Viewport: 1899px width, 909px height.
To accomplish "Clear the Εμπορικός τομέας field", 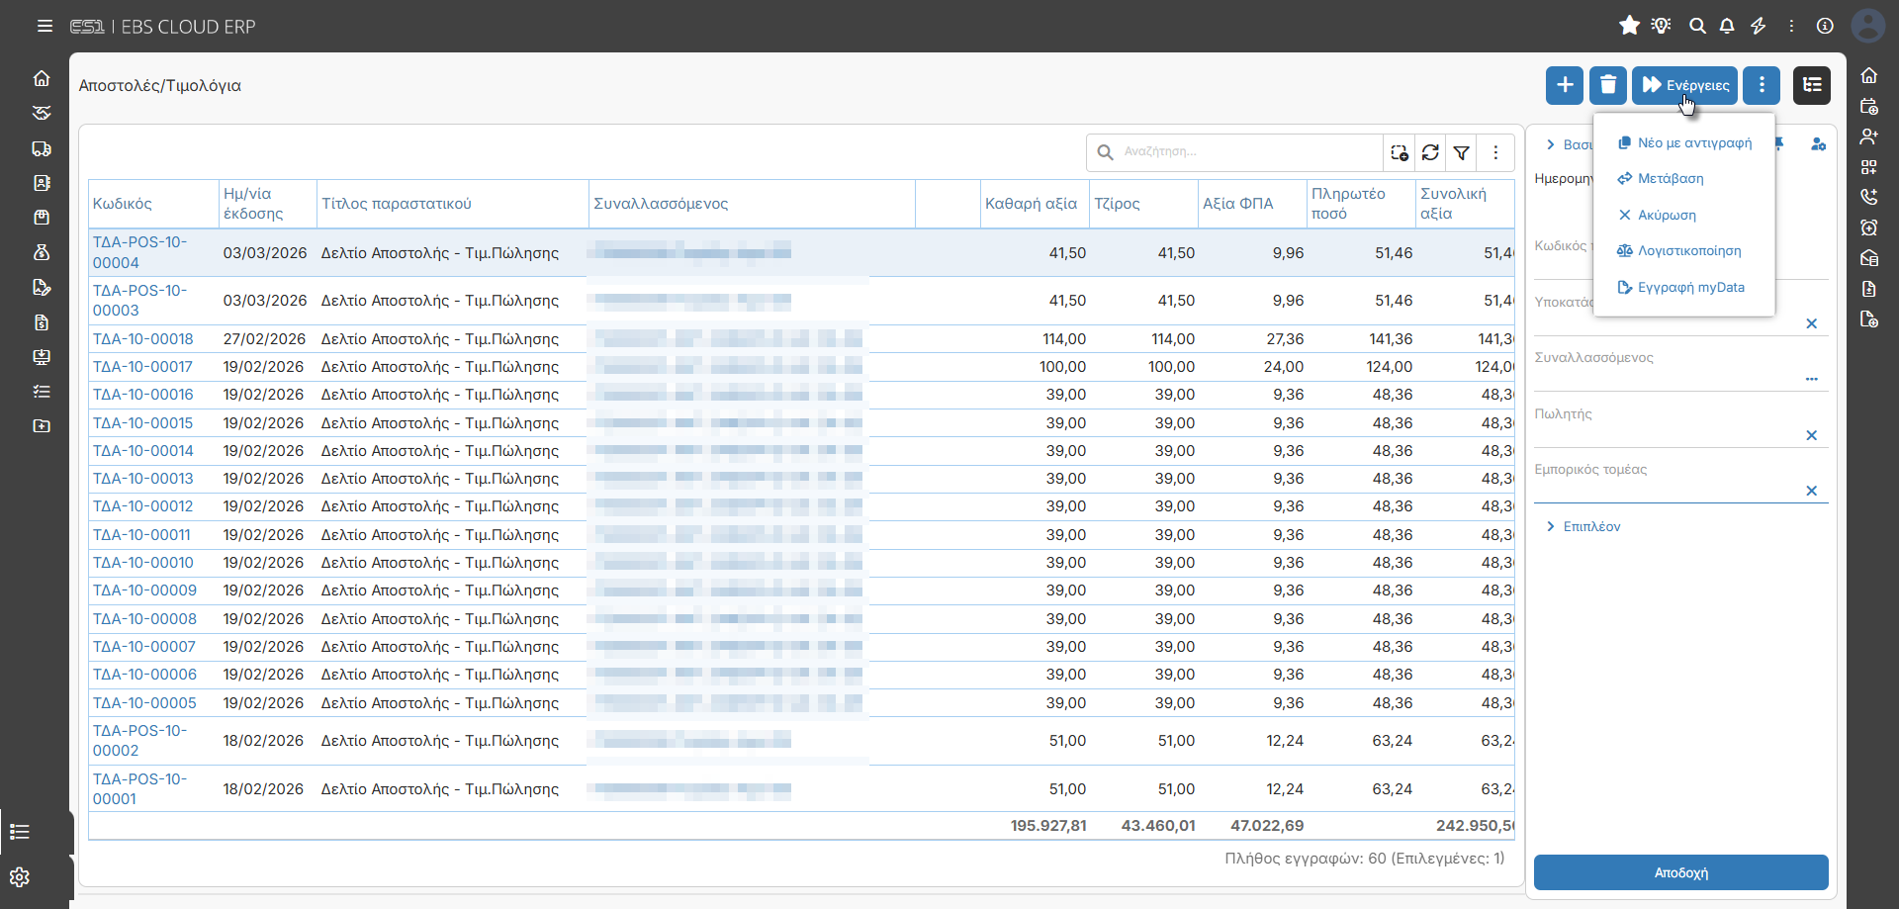I will [1811, 491].
